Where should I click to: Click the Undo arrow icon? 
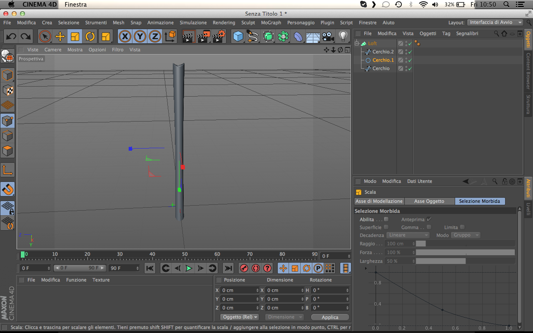(x=11, y=37)
